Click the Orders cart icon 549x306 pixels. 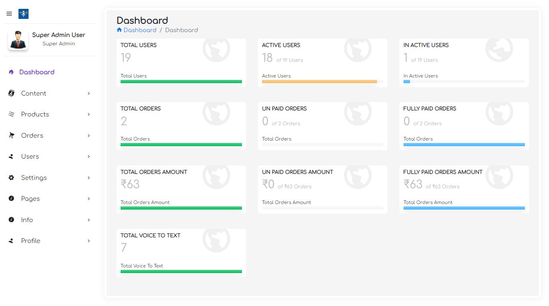(x=11, y=135)
